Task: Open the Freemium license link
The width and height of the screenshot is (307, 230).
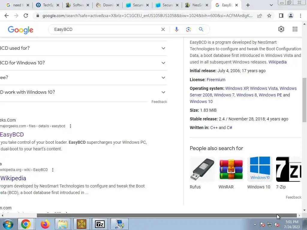Action: click(x=216, y=80)
